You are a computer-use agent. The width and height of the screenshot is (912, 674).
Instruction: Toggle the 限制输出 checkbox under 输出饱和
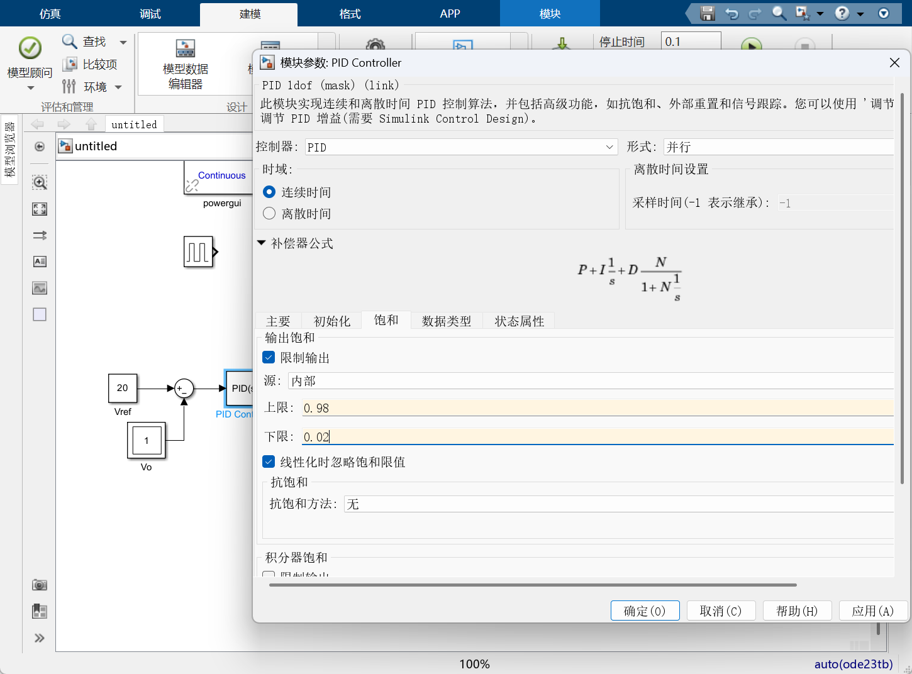pos(269,357)
